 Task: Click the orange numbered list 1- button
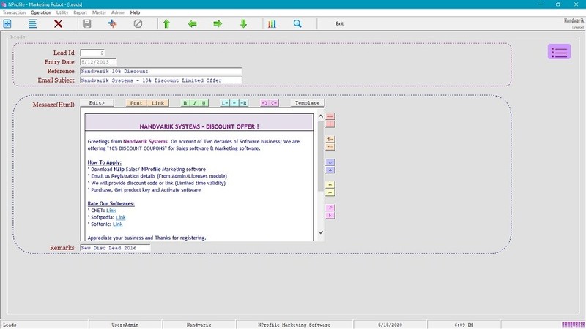point(330,139)
